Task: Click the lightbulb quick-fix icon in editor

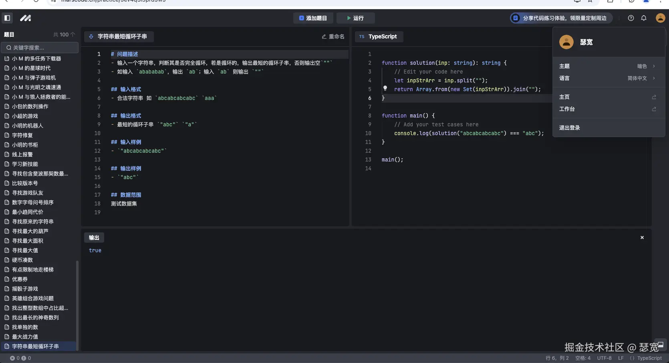Action: (385, 88)
